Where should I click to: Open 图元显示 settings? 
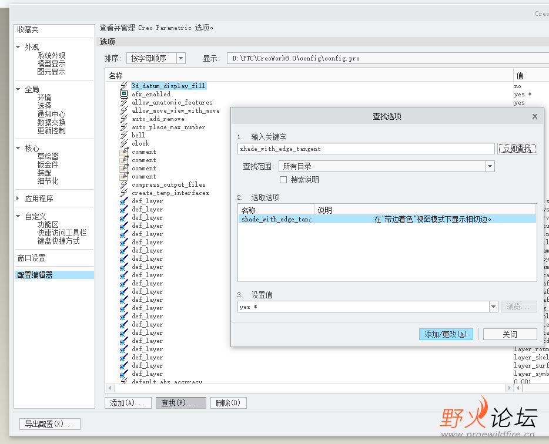pos(52,72)
